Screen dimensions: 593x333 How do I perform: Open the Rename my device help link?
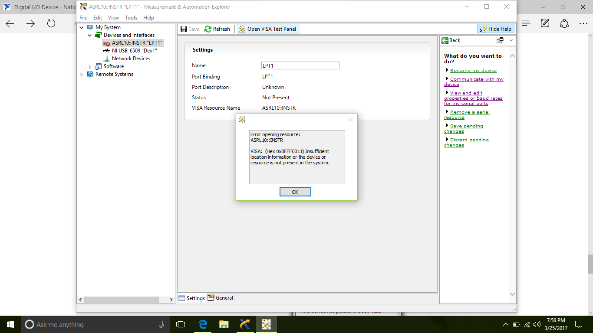[473, 70]
